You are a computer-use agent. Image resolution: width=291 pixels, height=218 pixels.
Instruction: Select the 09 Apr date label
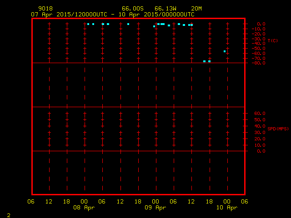point(156,208)
